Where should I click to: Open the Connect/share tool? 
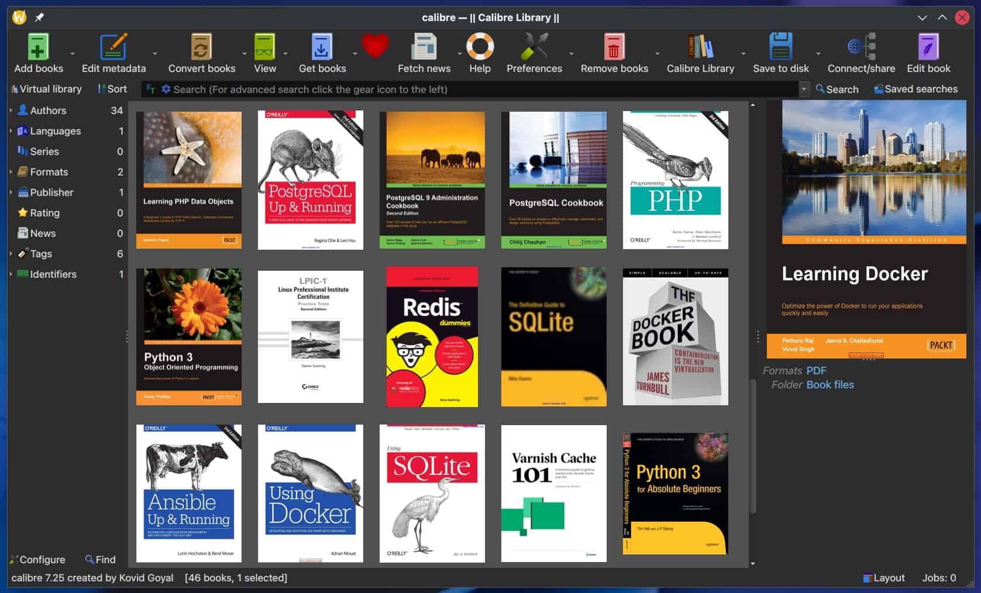coord(860,47)
